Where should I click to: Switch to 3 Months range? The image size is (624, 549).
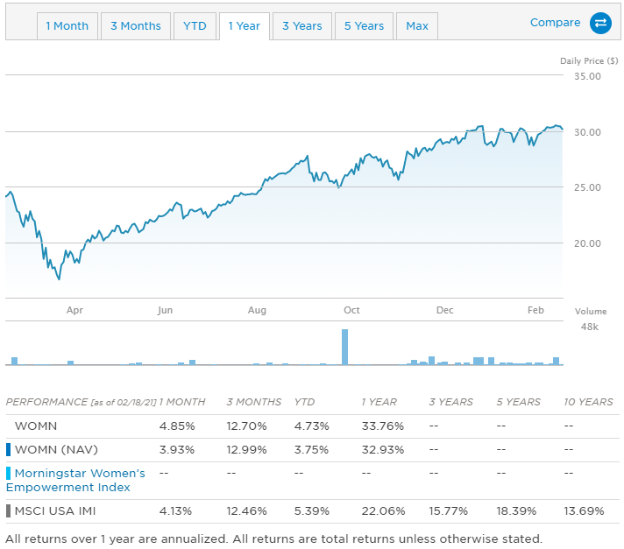pos(136,26)
